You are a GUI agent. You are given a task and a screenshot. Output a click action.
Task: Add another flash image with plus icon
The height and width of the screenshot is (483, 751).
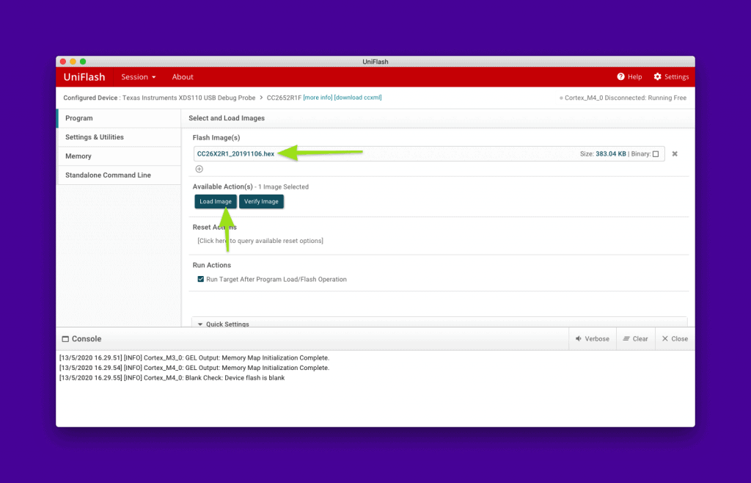[x=199, y=169]
